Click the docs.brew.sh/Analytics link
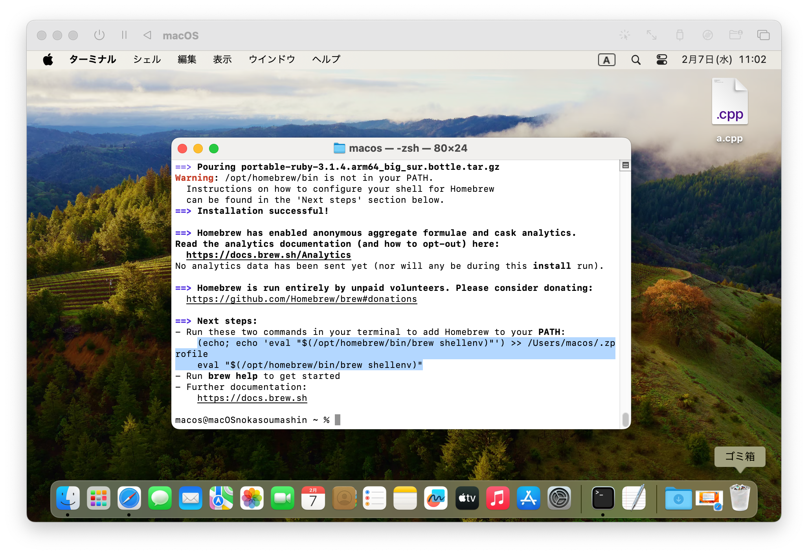 click(268, 255)
